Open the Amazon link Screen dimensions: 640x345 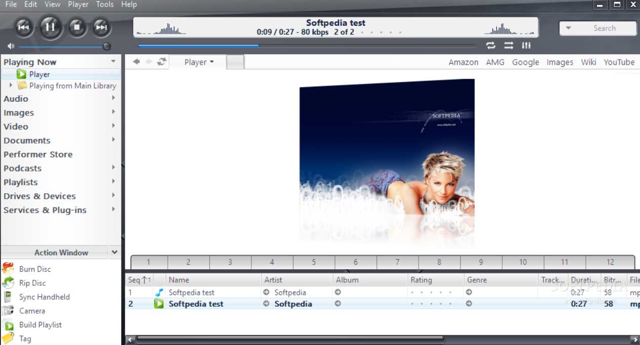[x=463, y=62]
